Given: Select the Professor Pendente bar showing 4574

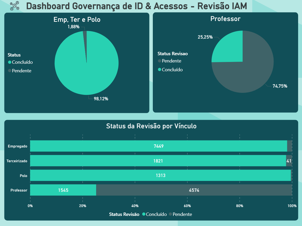Looking at the screenshot, I should (194, 190).
